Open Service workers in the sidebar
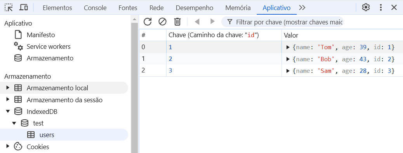Image resolution: width=403 pixels, height=153 pixels. click(x=49, y=46)
